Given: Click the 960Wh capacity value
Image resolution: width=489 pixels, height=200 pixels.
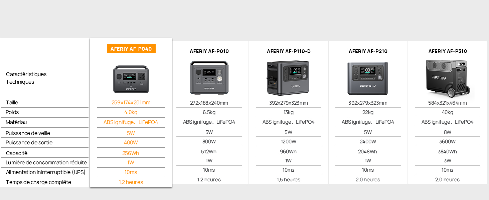Looking at the screenshot, I should pos(289,152).
